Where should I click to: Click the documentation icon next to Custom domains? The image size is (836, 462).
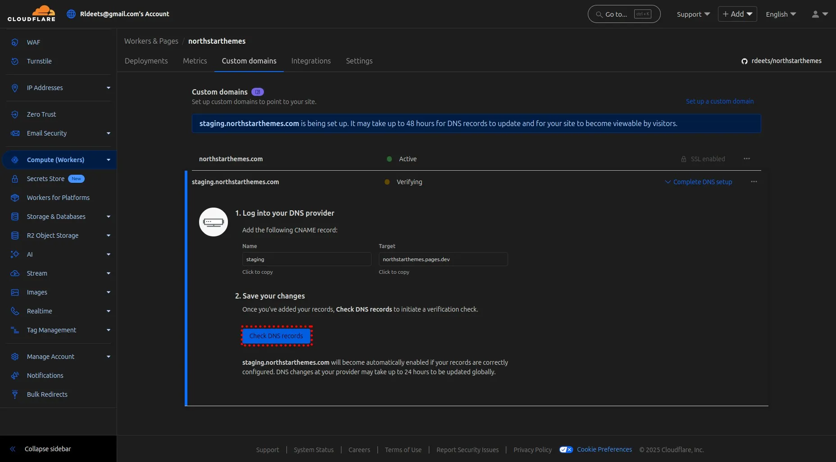point(258,92)
